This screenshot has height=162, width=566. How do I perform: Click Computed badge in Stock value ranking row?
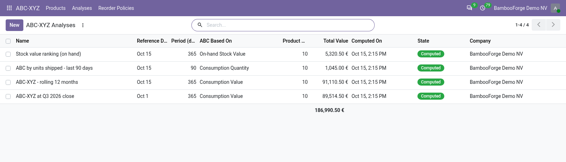[431, 54]
